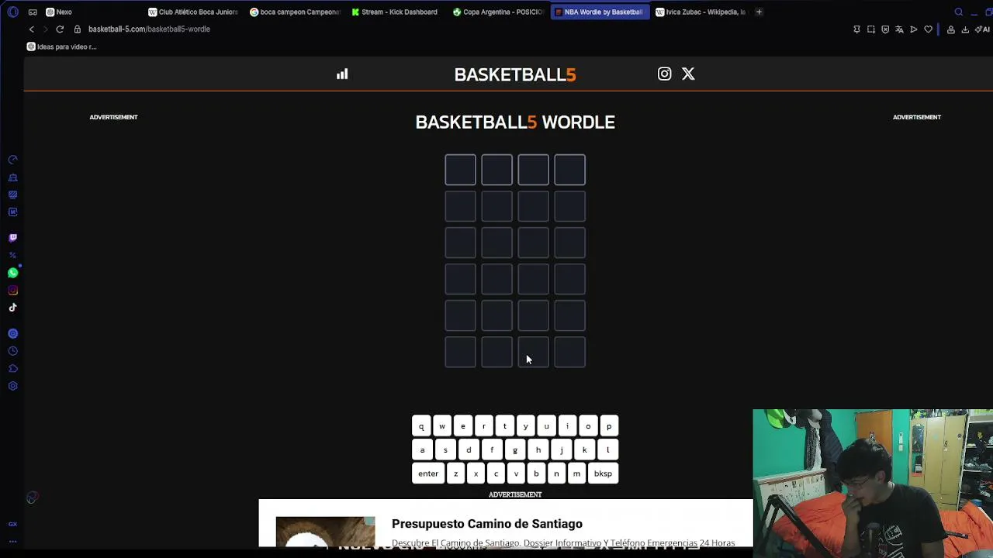Open History clock icon in sidebar

tap(12, 351)
